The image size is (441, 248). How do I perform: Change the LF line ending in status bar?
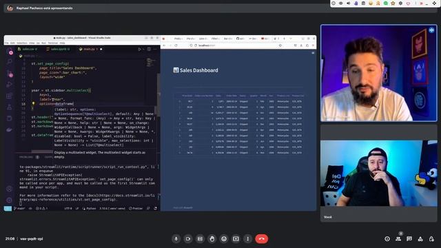point(77,209)
